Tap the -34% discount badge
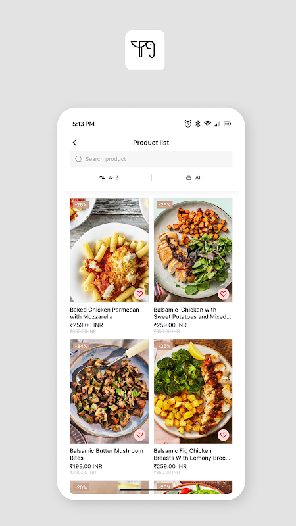Screen dimensions: 296x526 81,346
